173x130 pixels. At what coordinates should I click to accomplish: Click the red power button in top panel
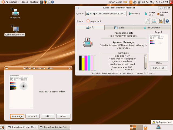[171, 2]
